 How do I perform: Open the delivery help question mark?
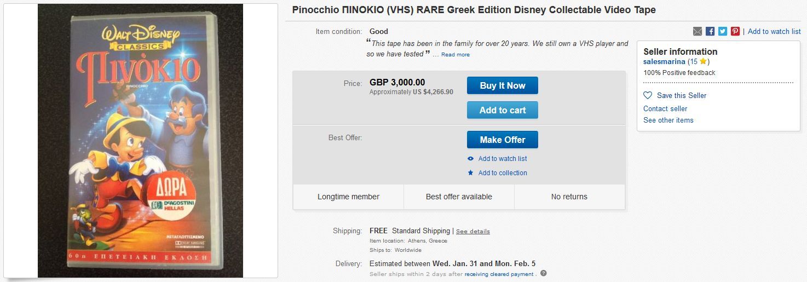point(544,274)
